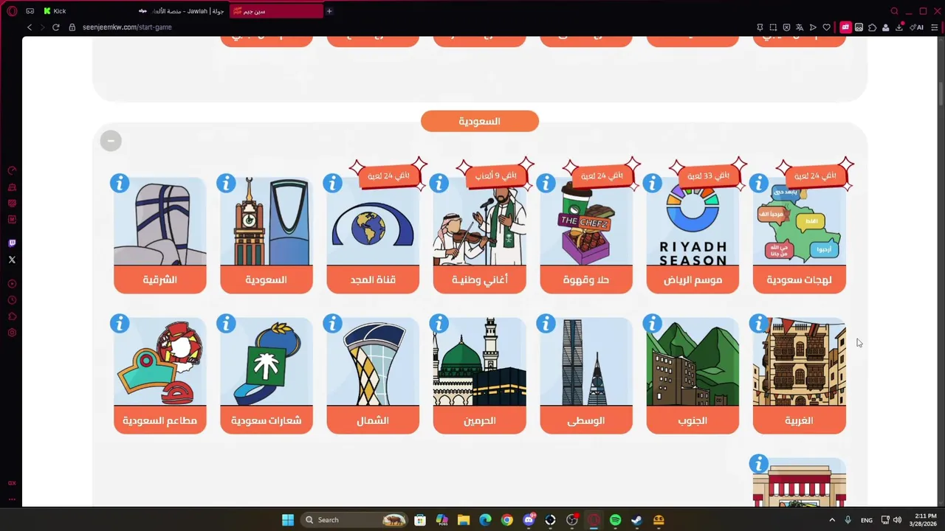945x531 pixels.
Task: Click the heart bookmark icon in toolbar
Action: (826, 27)
